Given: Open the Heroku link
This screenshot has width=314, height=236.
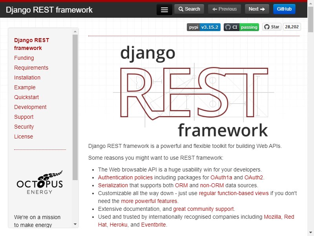Looking at the screenshot, I should click(x=119, y=225).
